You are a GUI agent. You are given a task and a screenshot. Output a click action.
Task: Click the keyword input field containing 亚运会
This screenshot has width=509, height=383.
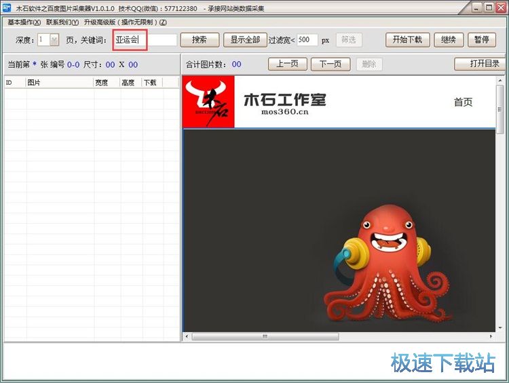coord(145,40)
